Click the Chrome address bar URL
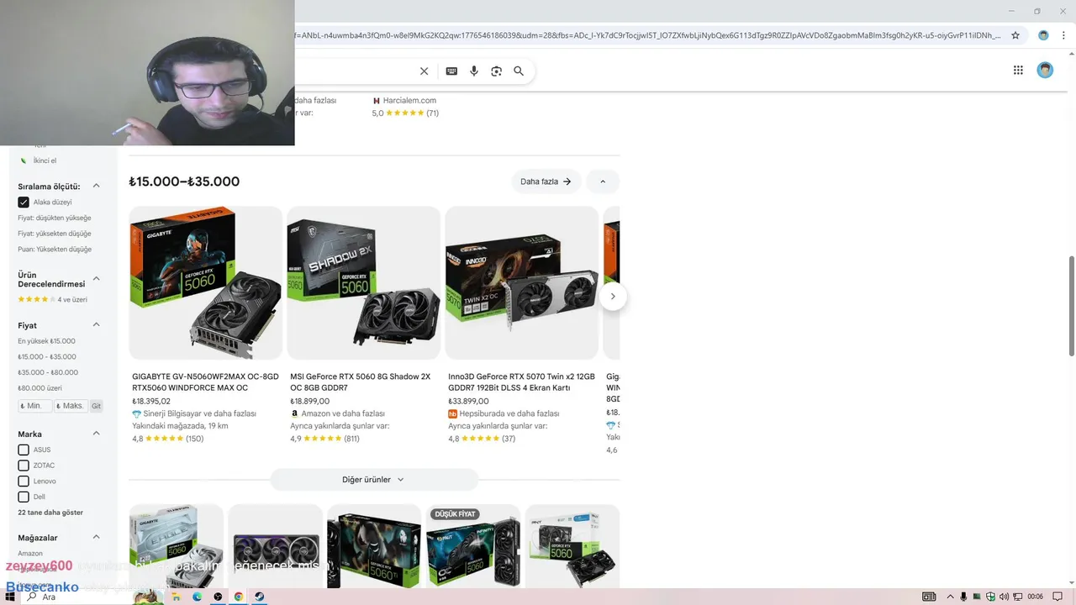The image size is (1076, 605). tap(647, 35)
